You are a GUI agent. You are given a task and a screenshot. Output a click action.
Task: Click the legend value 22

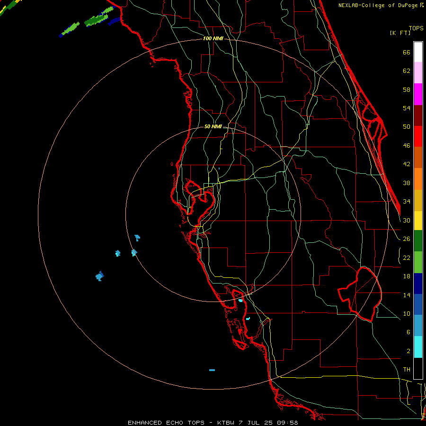click(407, 258)
